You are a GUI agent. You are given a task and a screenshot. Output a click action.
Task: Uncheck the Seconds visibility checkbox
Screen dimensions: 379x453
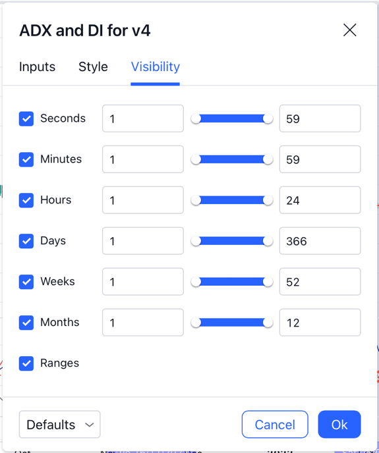pyautogui.click(x=26, y=119)
